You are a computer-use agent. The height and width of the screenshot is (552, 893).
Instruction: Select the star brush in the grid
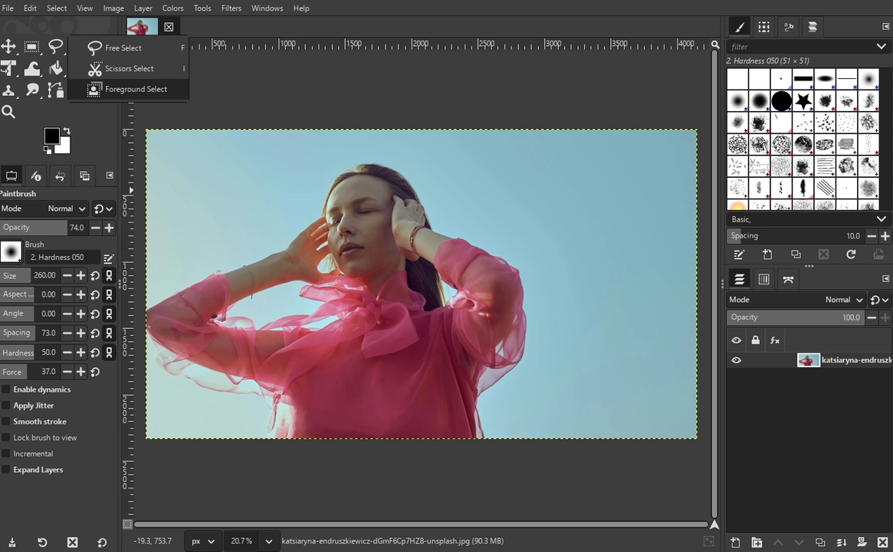[803, 101]
